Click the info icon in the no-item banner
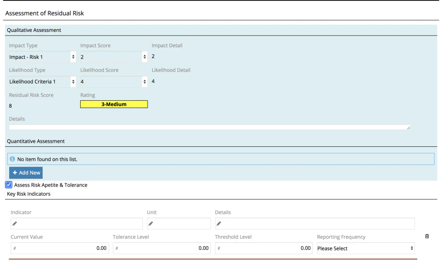The height and width of the screenshot is (266, 443). (12, 159)
